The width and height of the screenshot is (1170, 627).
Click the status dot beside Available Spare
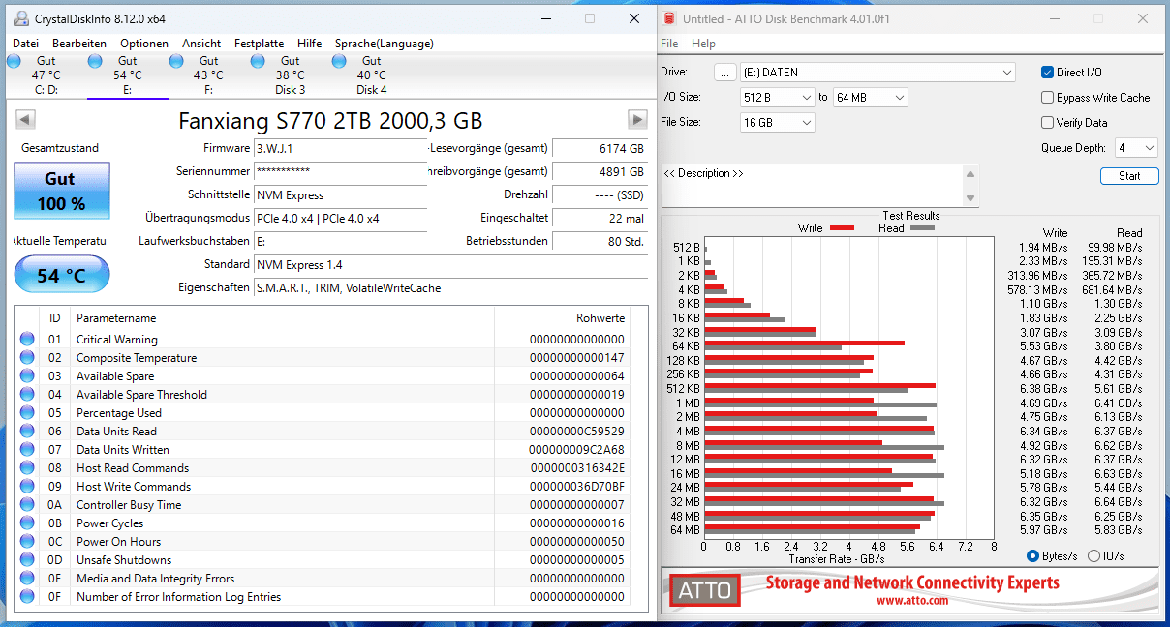pyautogui.click(x=27, y=375)
